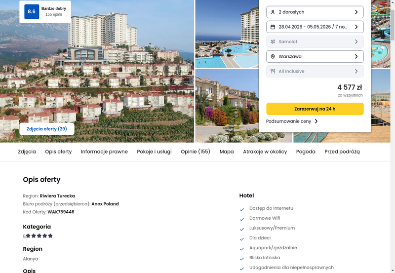Image resolution: width=395 pixels, height=273 pixels.
Task: Expand the Warszawa departure city dropdown
Action: point(315,57)
